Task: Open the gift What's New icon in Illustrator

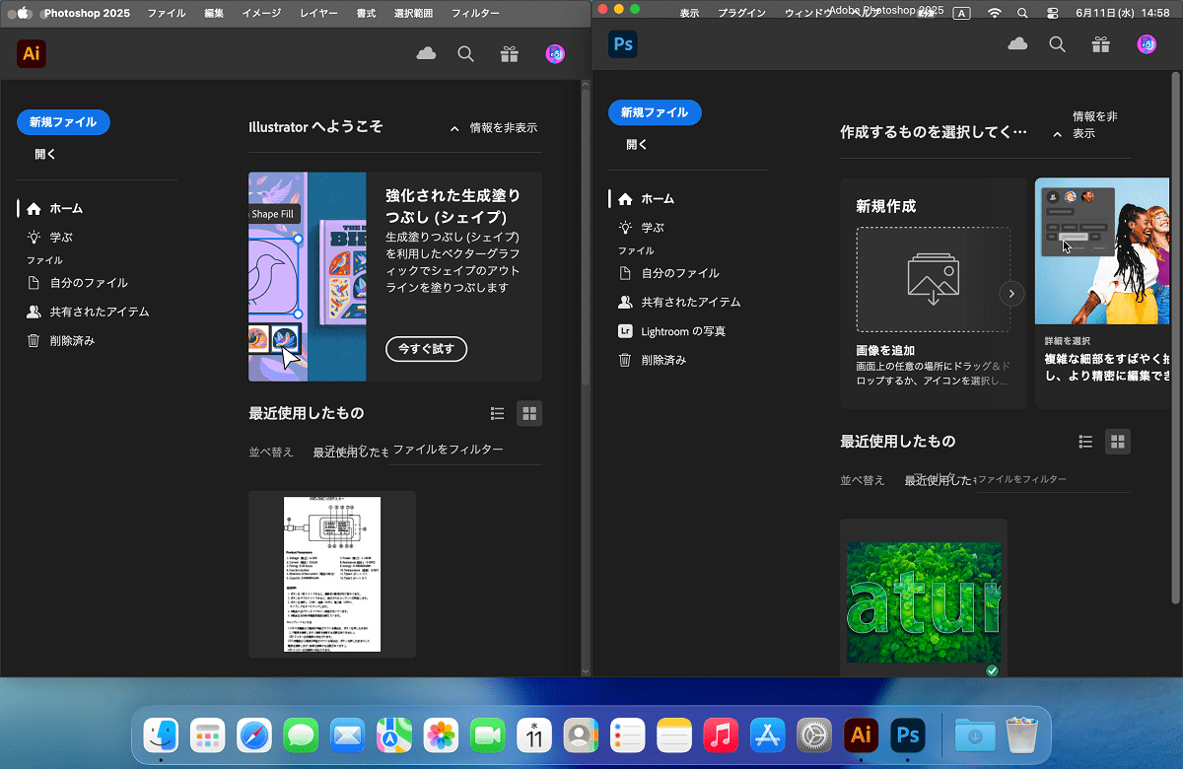Action: [509, 54]
